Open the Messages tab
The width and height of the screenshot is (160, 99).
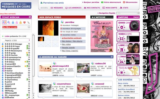(58, 8)
